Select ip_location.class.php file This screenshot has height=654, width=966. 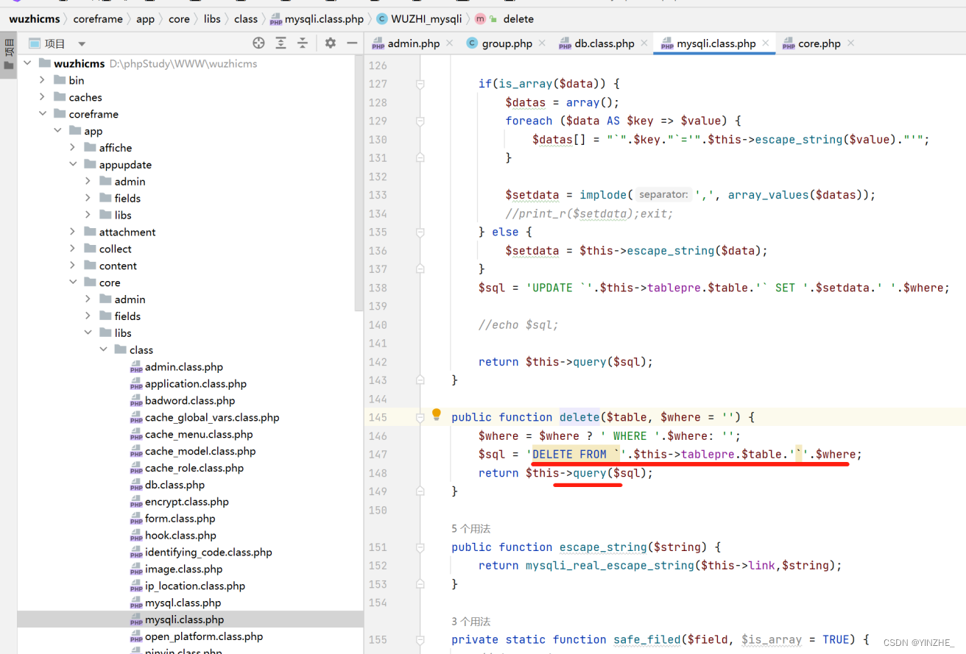tap(195, 586)
